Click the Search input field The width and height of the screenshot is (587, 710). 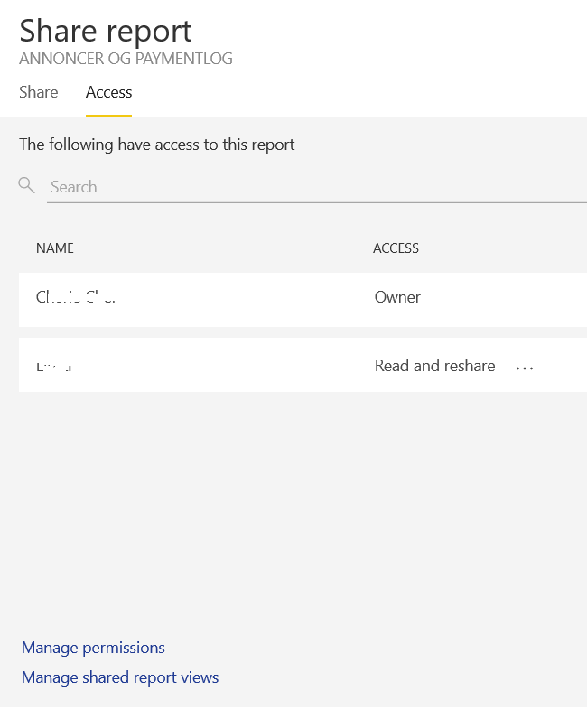pyautogui.click(x=317, y=187)
